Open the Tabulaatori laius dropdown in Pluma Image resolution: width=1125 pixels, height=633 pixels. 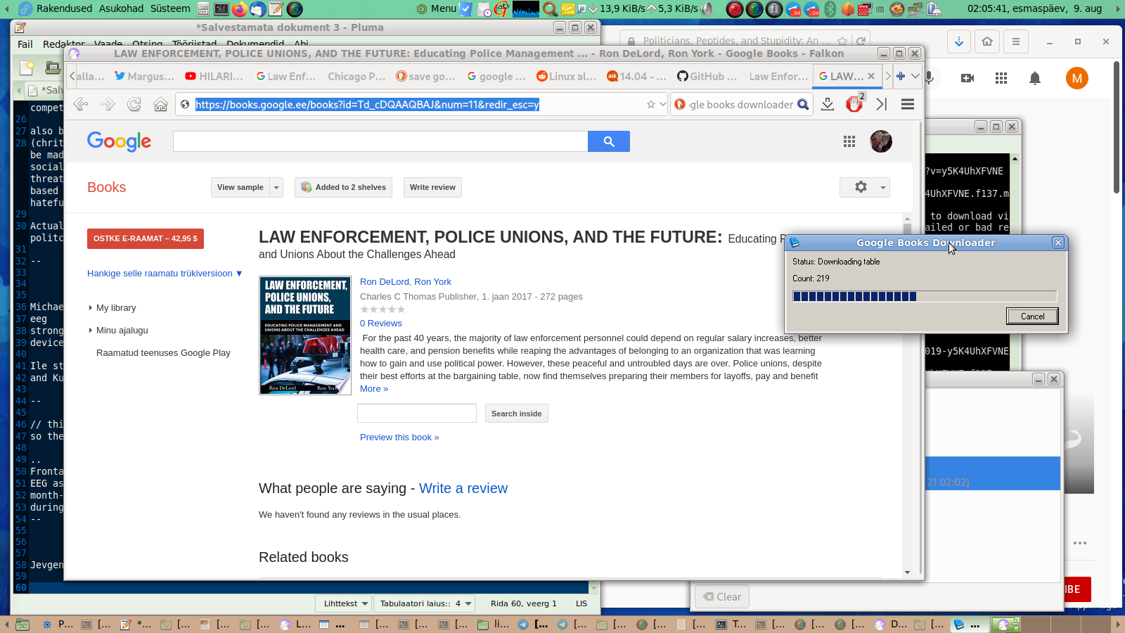(424, 603)
